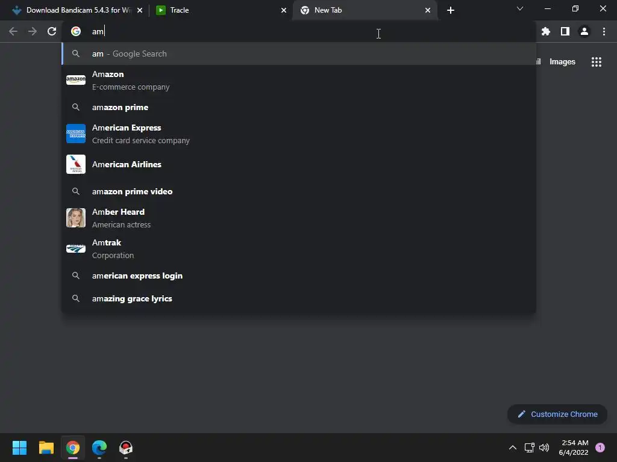Open the Bandicam taskbar icon
The height and width of the screenshot is (462, 617).
125,448
